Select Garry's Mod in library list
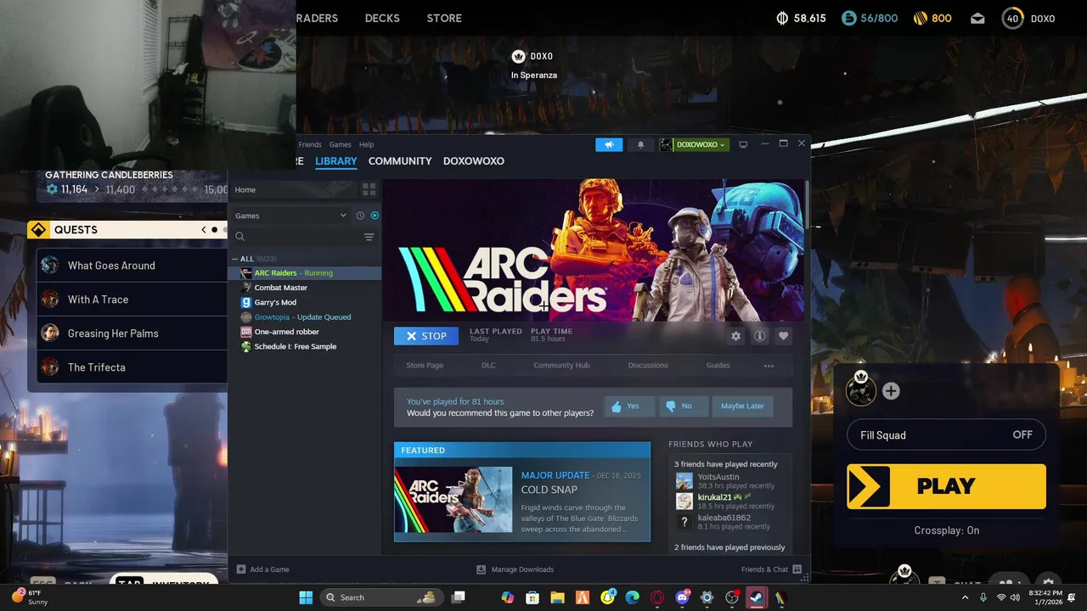Viewport: 1087px width, 611px height. [x=305, y=302]
